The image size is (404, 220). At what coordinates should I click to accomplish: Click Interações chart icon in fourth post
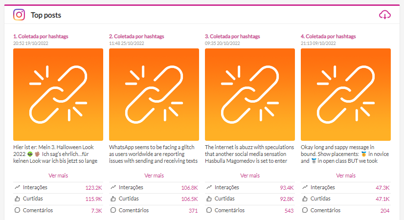pos(305,187)
